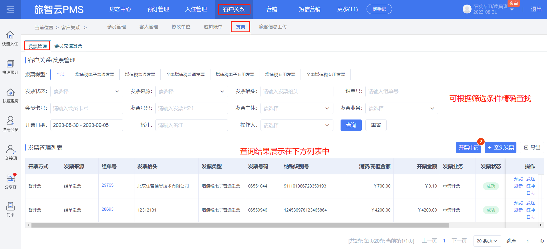547x249 pixels.
Task: Select 增值税专用发票 invoice type filter
Action: (280, 75)
